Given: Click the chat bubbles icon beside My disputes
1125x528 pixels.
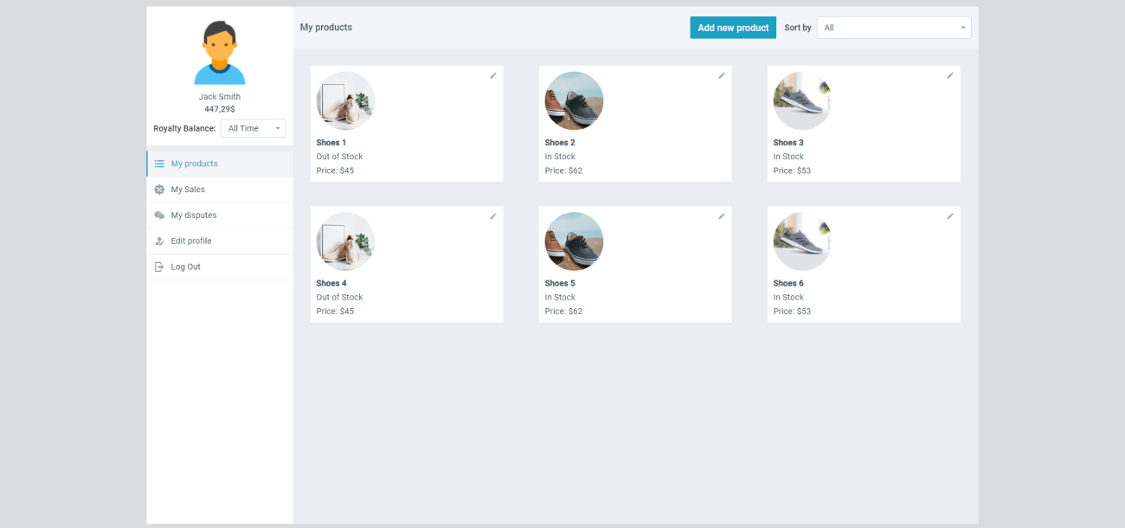Looking at the screenshot, I should tap(159, 216).
